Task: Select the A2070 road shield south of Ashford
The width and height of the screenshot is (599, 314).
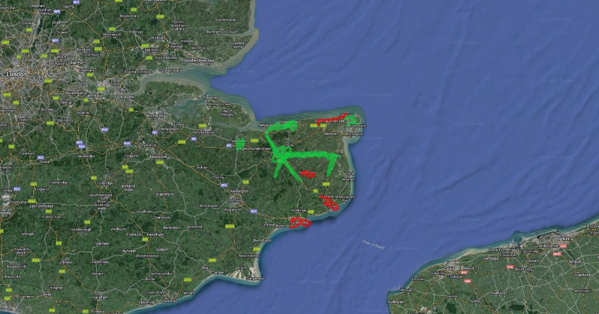Action: [x=230, y=226]
